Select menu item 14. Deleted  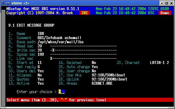(x=70, y=63)
